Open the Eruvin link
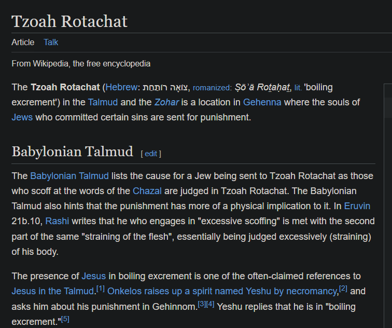Image resolution: width=392 pixels, height=328 pixels. pyautogui.click(x=357, y=206)
